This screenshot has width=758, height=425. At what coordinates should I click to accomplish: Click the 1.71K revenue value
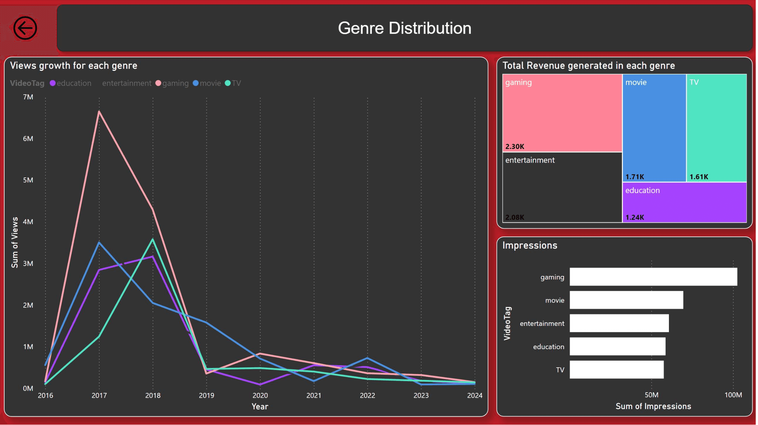tap(636, 177)
